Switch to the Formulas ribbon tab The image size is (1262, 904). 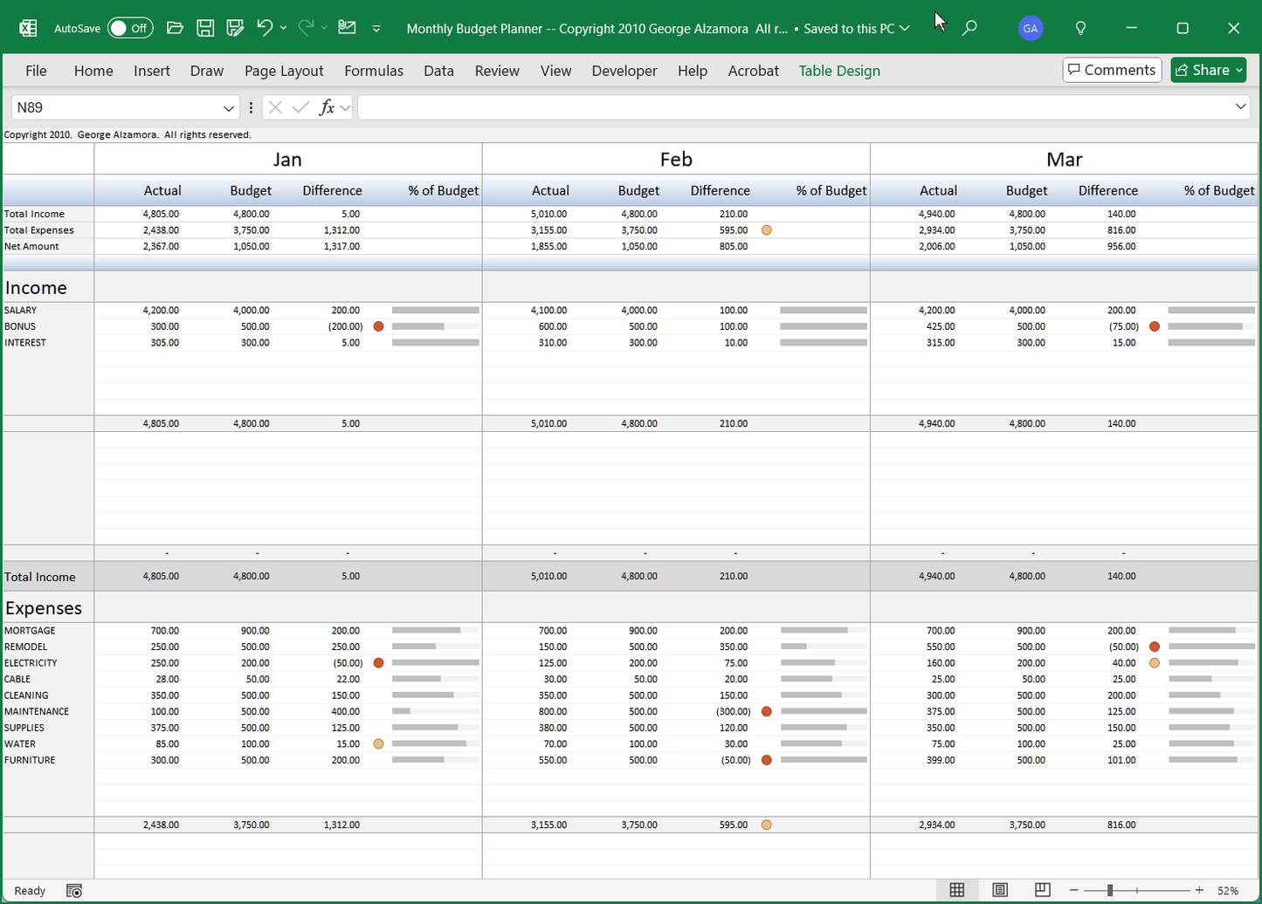[x=373, y=71]
